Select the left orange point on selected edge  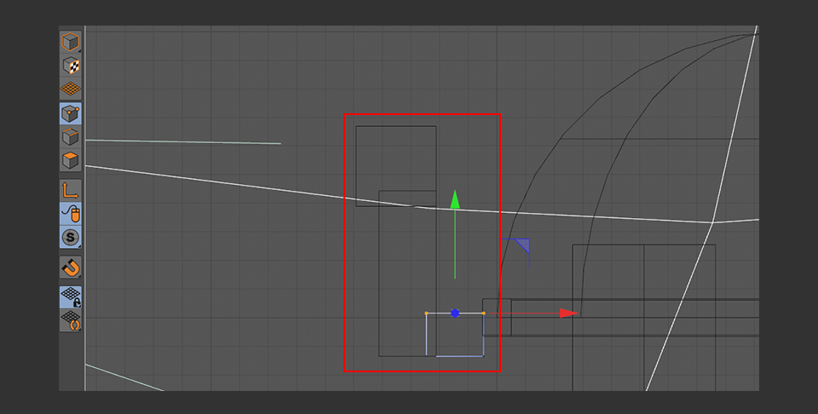coord(426,313)
